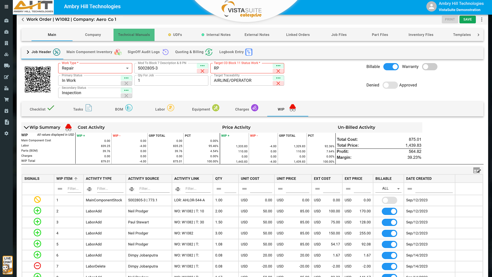Open the Work Type dropdown

[x=127, y=68]
